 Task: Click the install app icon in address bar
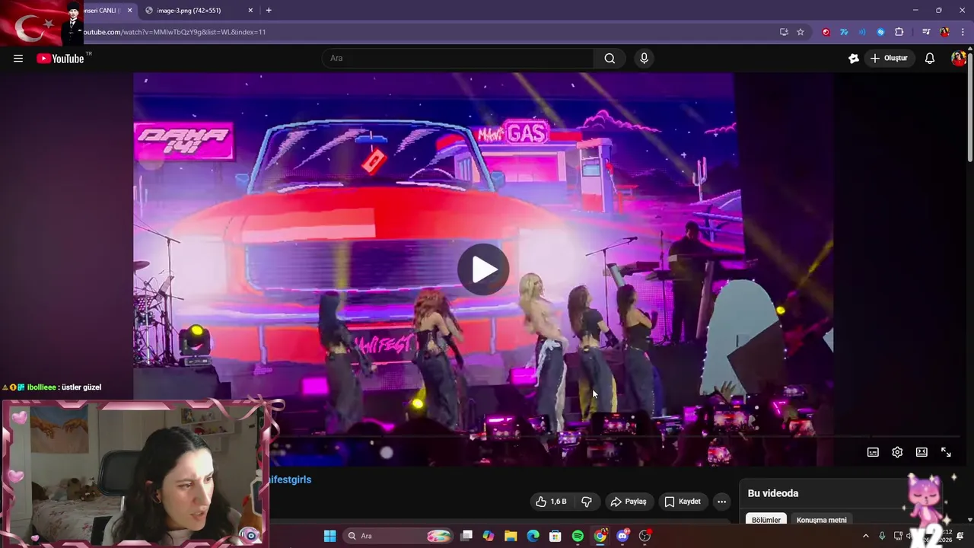pyautogui.click(x=784, y=32)
